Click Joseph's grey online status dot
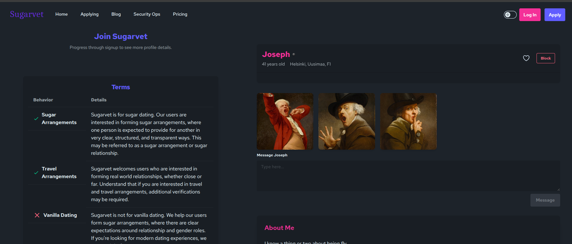Viewport: 572px width, 244px height. (294, 54)
